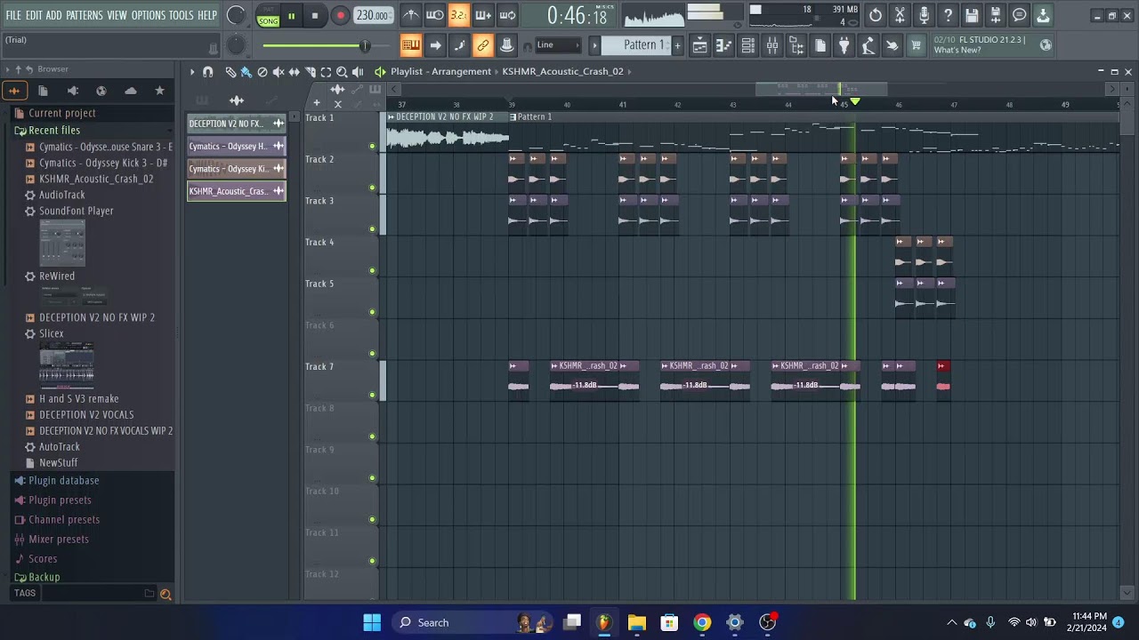Image resolution: width=1139 pixels, height=640 pixels.
Task: Click the master pitch knob
Action: [236, 45]
